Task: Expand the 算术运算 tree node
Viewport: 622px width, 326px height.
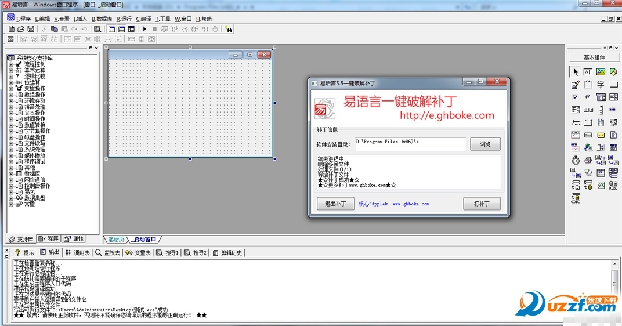Action: point(10,70)
